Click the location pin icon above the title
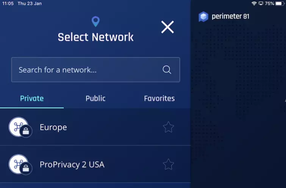Image resolution: width=286 pixels, height=188 pixels. pyautogui.click(x=95, y=22)
